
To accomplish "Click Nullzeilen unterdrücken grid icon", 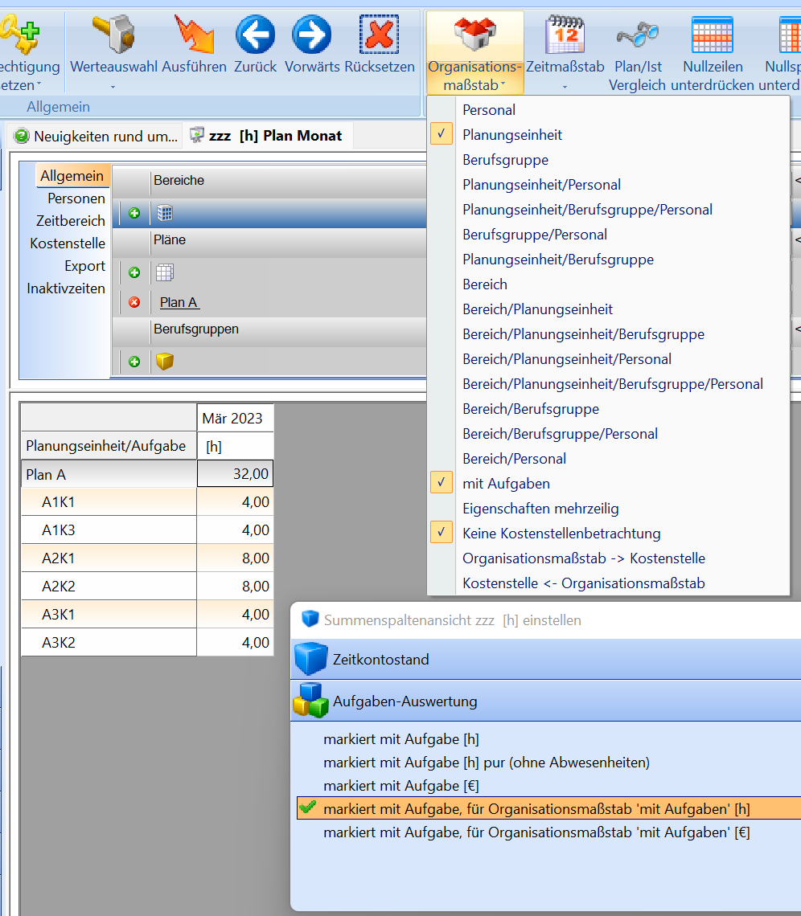I will pos(712,36).
